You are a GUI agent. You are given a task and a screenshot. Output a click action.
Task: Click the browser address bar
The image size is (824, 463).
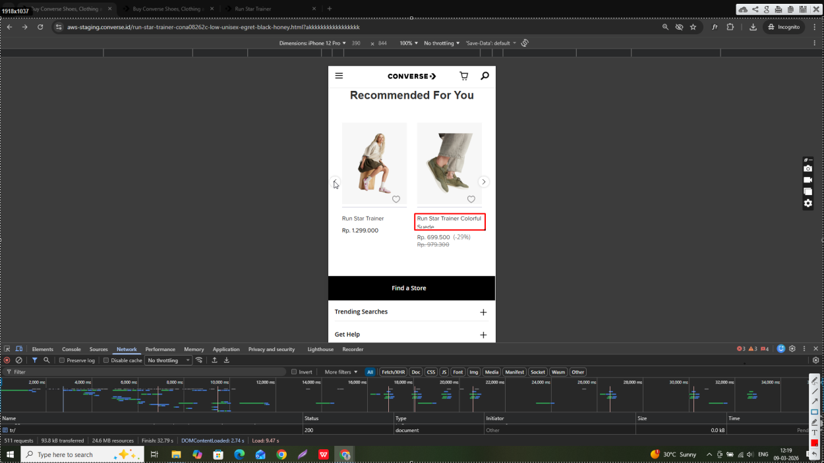tap(356, 27)
